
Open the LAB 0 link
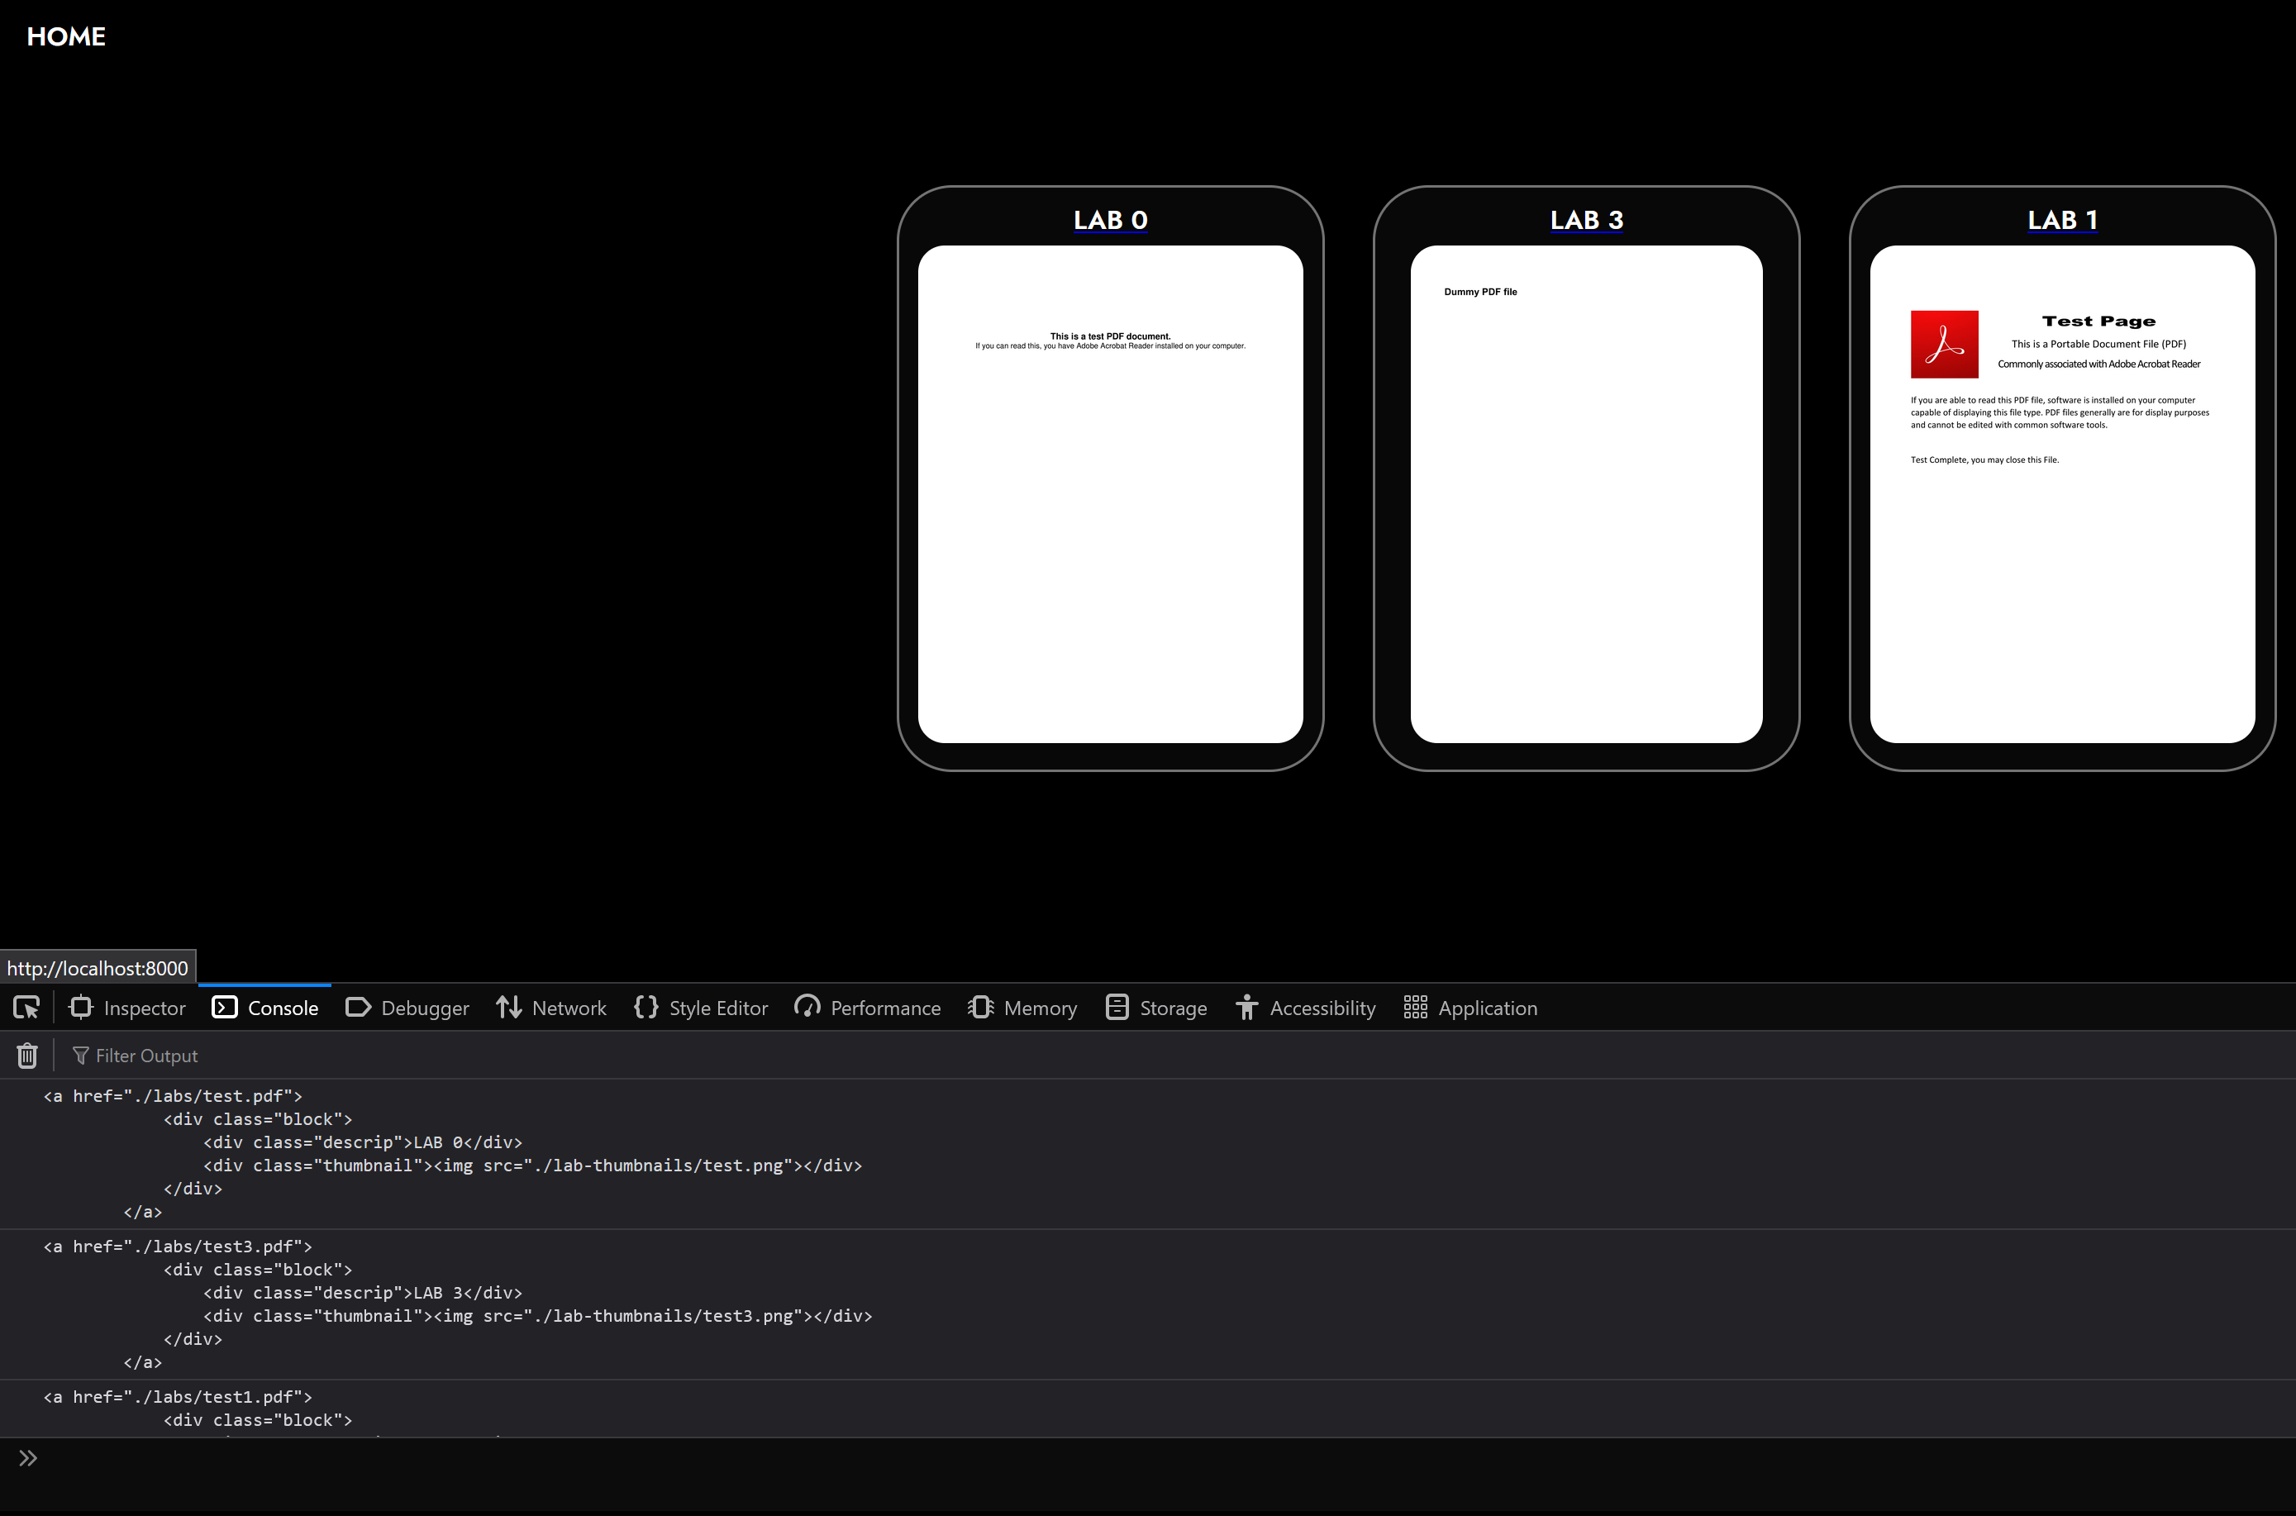(1110, 221)
